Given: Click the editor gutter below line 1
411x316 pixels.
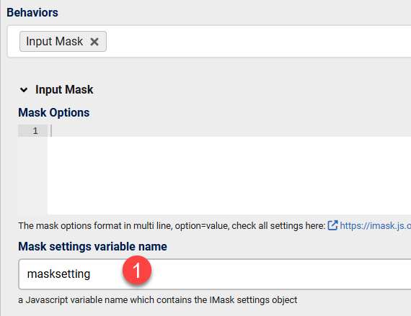Looking at the screenshot, I should click(x=32, y=175).
